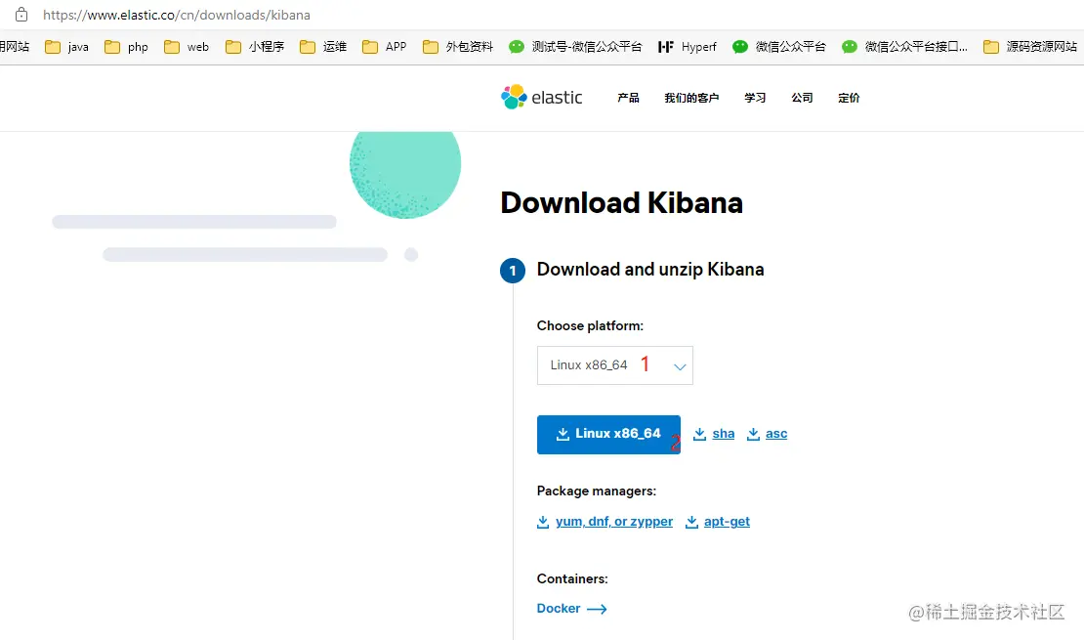Click the elastic logo
This screenshot has height=640, width=1084.
click(x=541, y=98)
